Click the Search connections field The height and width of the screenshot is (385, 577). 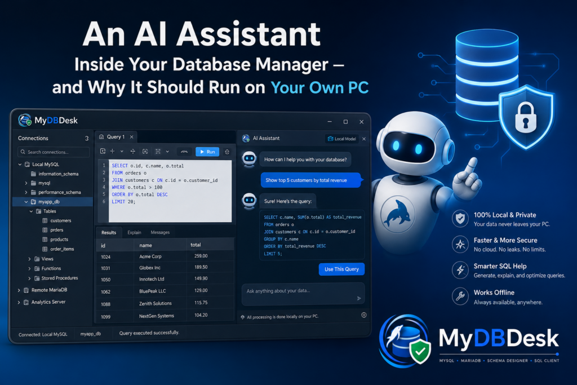coord(54,152)
